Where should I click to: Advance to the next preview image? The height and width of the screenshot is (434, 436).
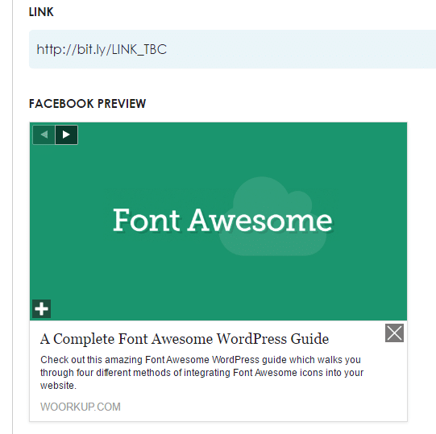coord(66,134)
